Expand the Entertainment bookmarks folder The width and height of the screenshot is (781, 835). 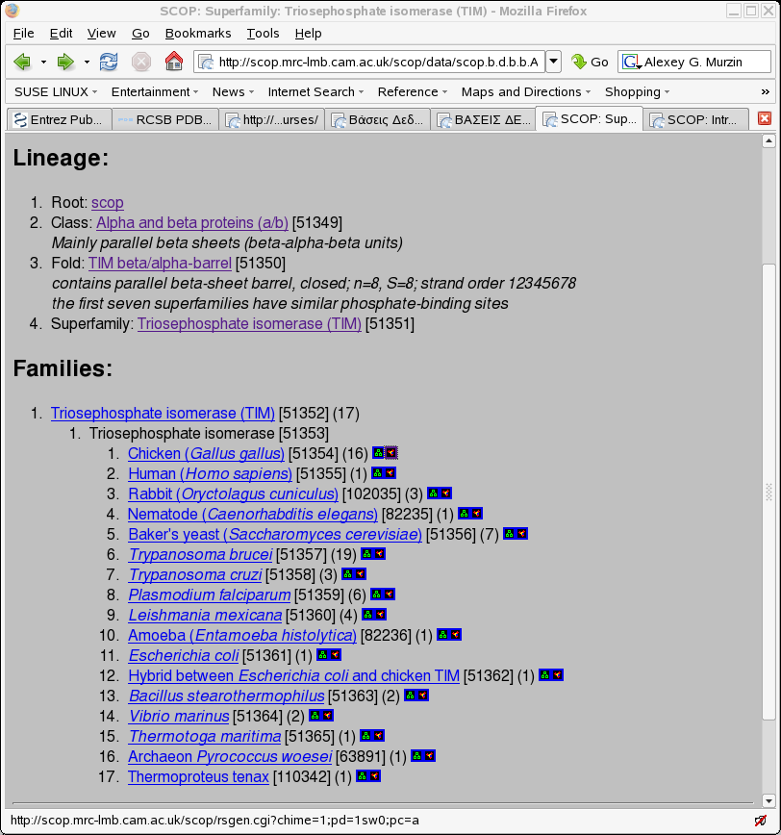click(155, 92)
